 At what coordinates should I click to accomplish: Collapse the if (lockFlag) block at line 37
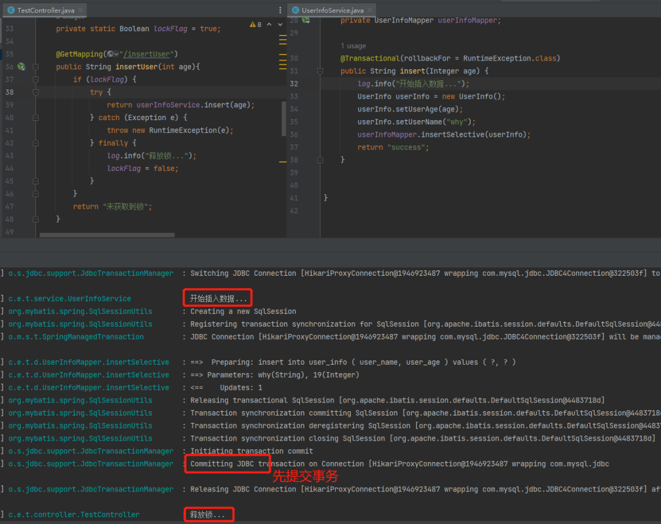pyautogui.click(x=36, y=80)
